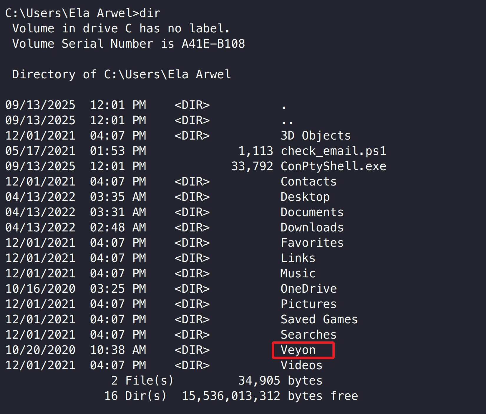Click the Pictures directory name
Image resolution: width=486 pixels, height=414 pixels.
308,304
